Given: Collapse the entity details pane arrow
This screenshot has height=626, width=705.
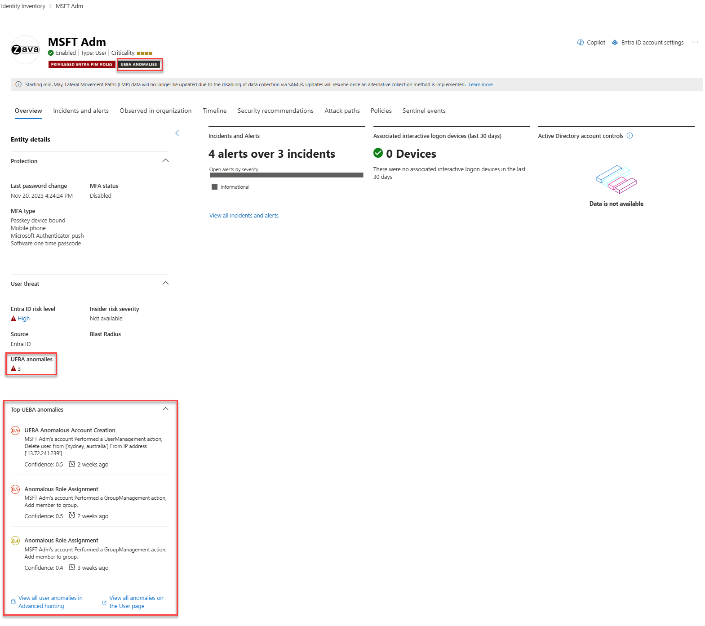Looking at the screenshot, I should tap(177, 133).
